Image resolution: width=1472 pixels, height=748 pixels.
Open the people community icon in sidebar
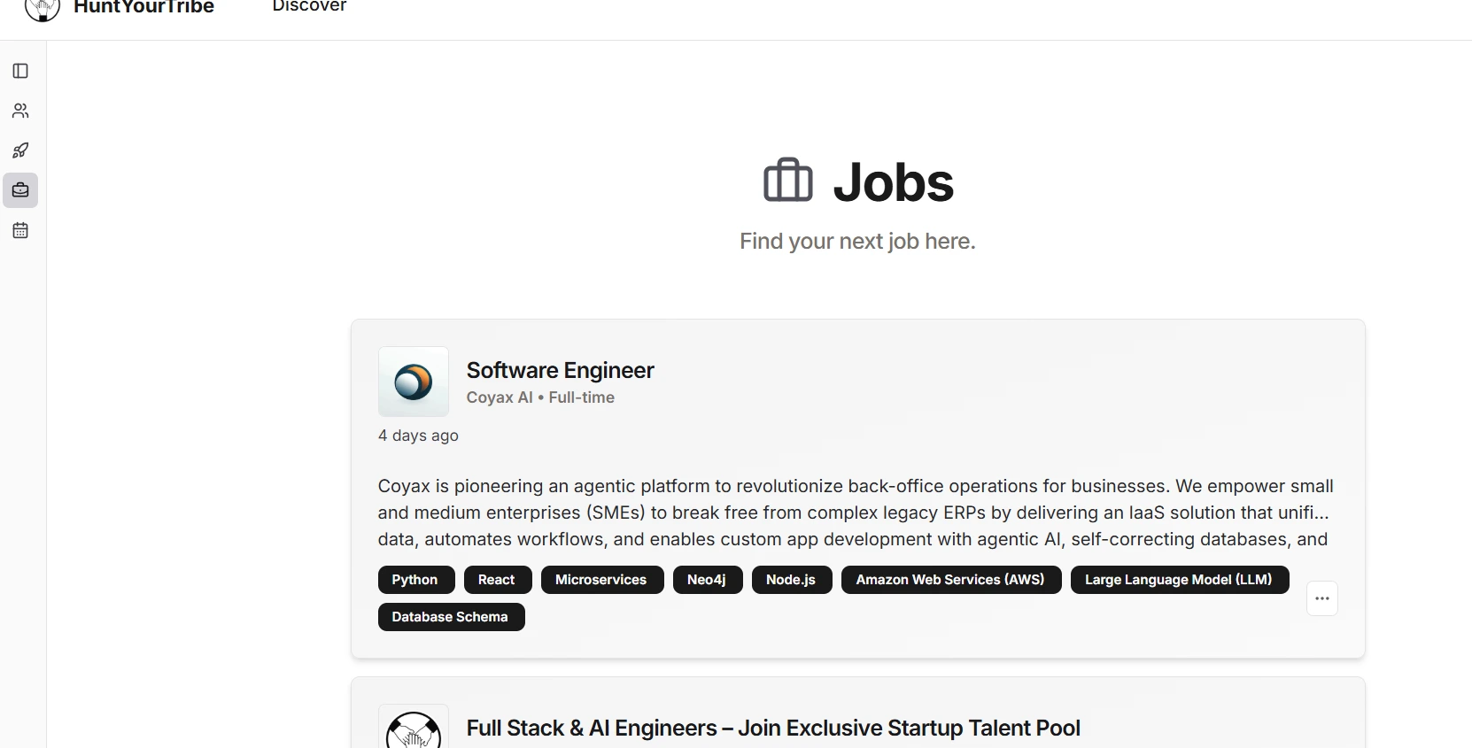tap(20, 111)
